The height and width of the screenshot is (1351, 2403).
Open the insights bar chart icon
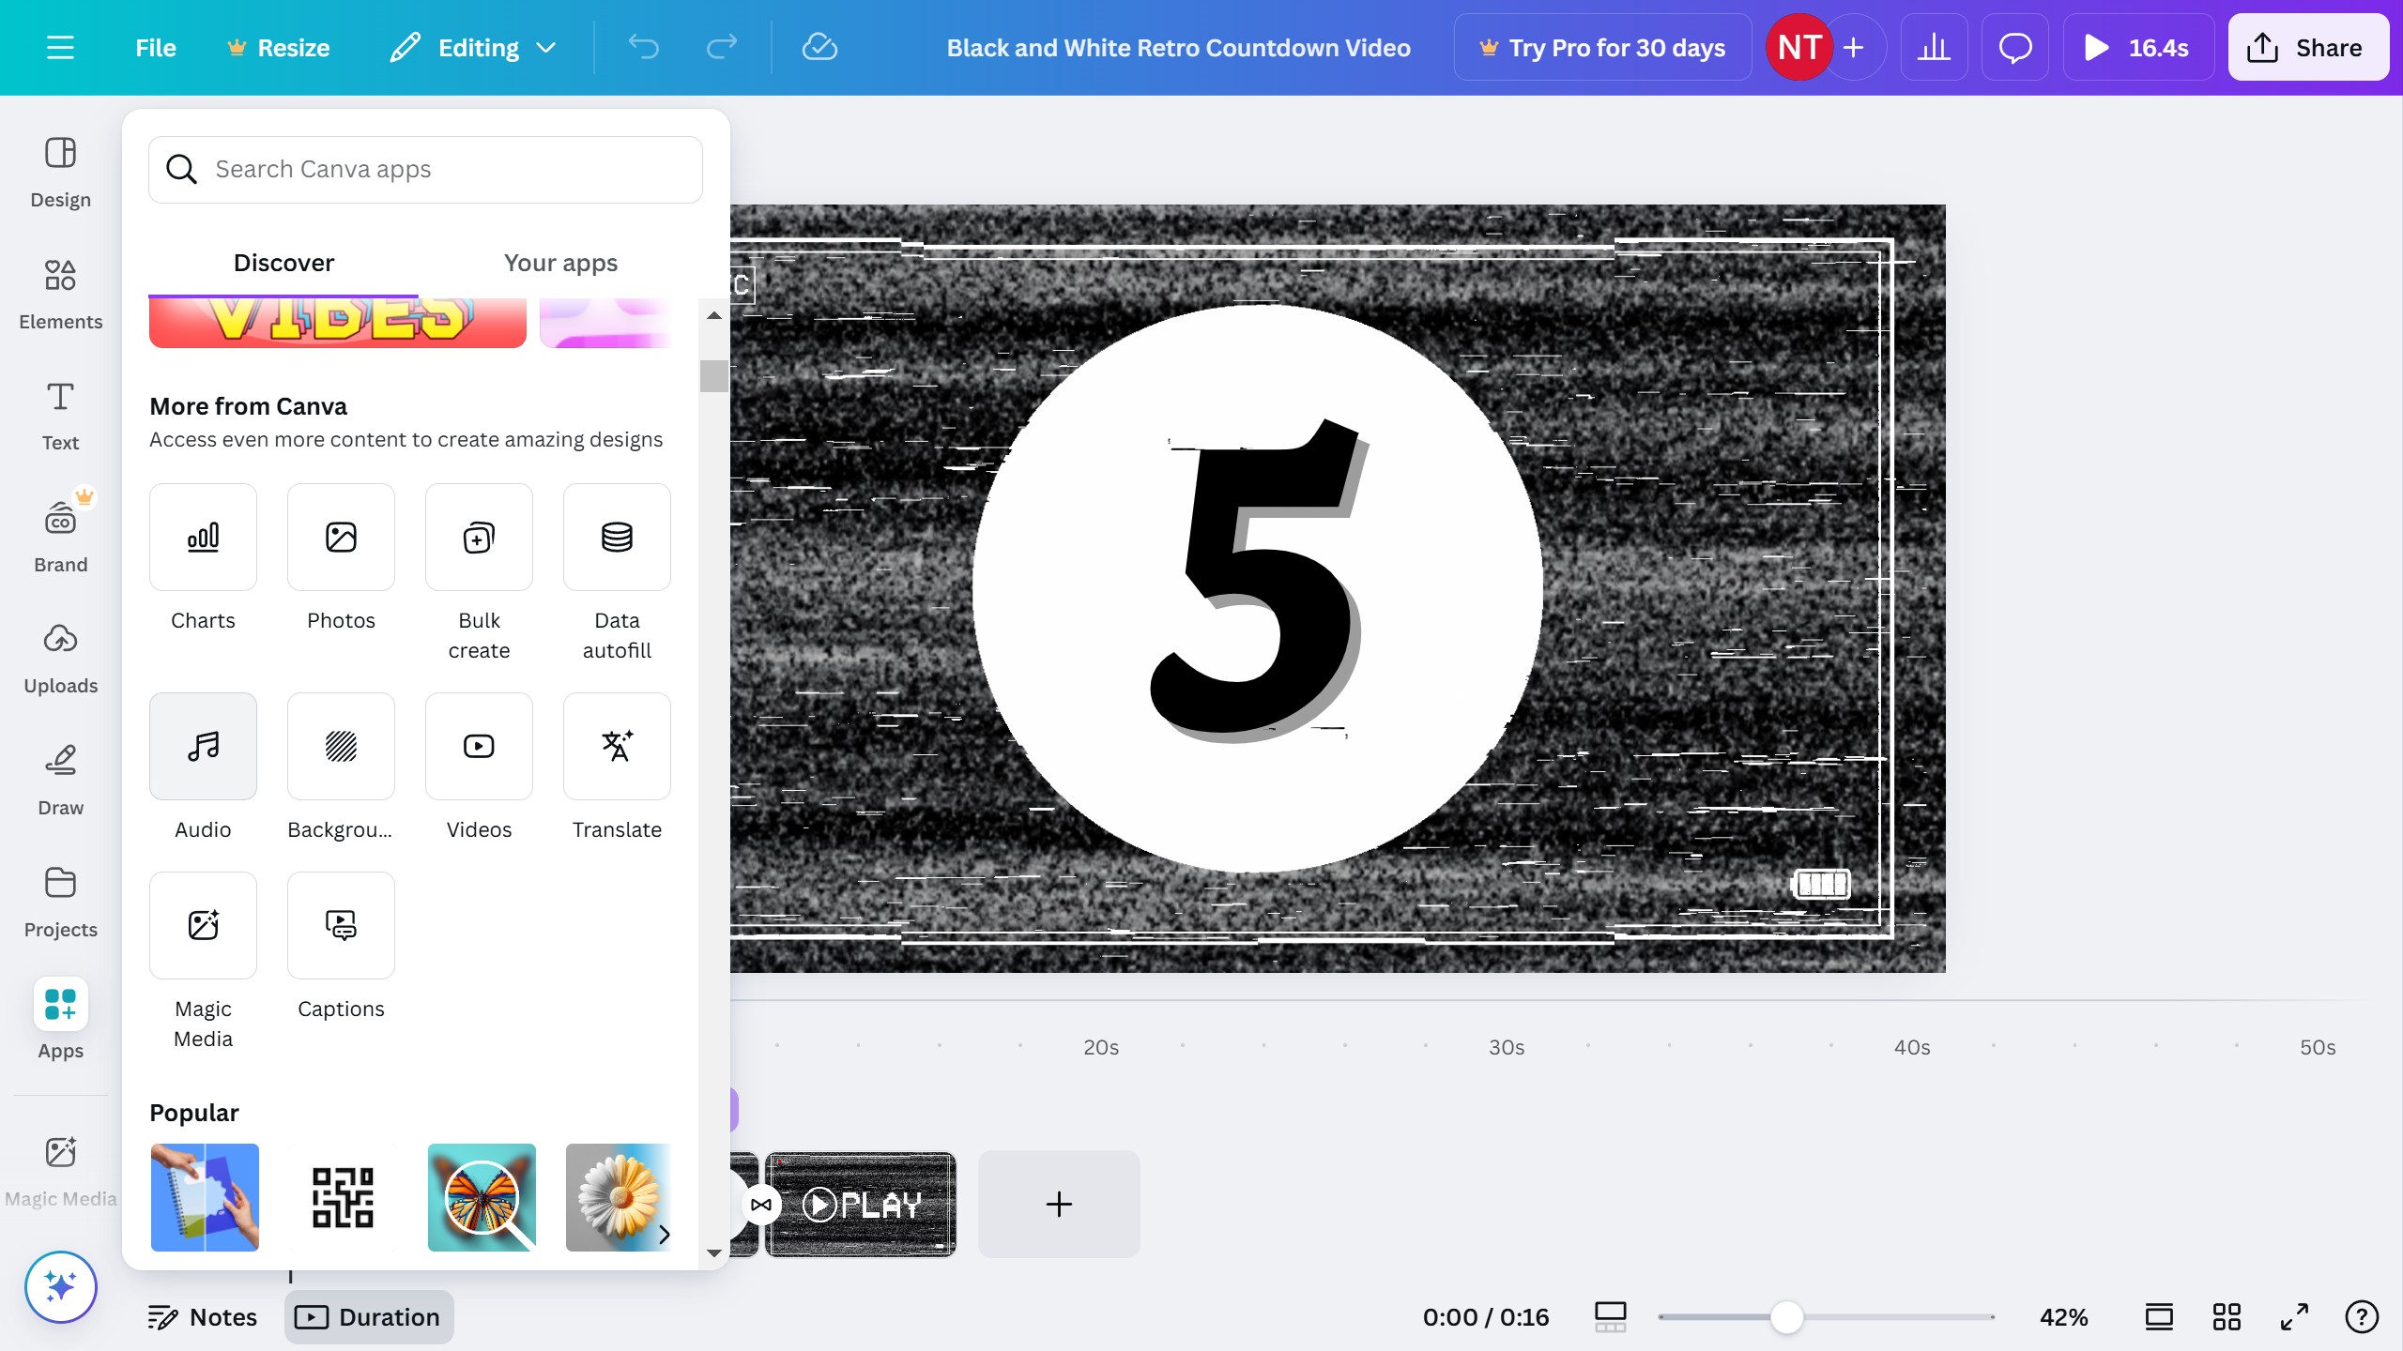(x=1934, y=48)
